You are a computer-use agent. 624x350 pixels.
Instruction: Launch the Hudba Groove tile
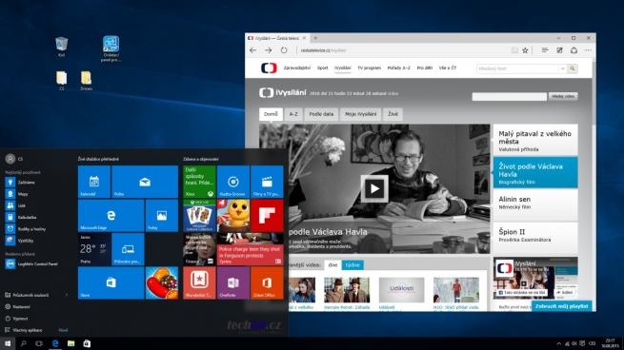pyautogui.click(x=233, y=182)
